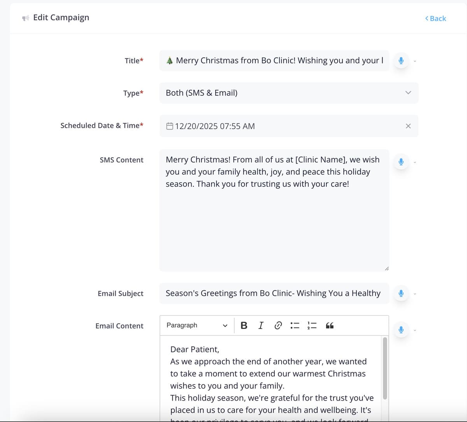467x422 pixels.
Task: Insert a link using the link icon
Action: point(278,325)
